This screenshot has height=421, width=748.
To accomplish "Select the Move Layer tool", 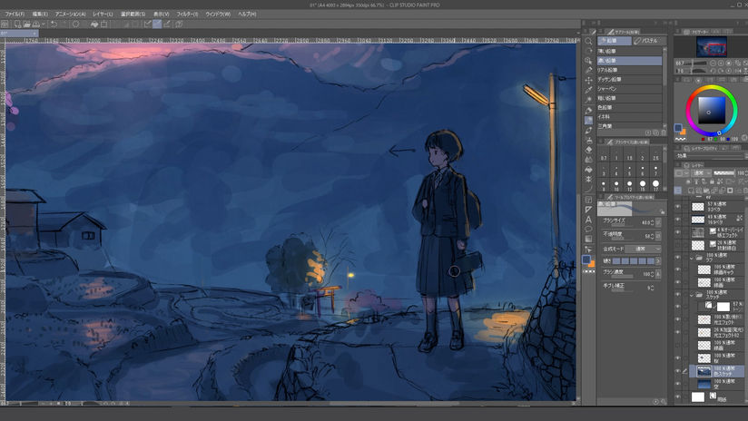I will [588, 81].
